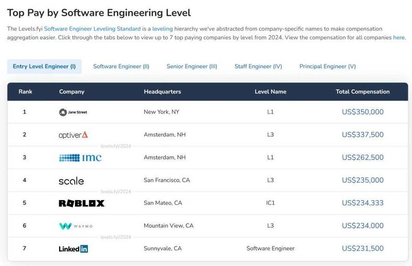The image size is (412, 266).
Task: Switch to the Software Engineer (II) tab
Action: click(x=121, y=66)
